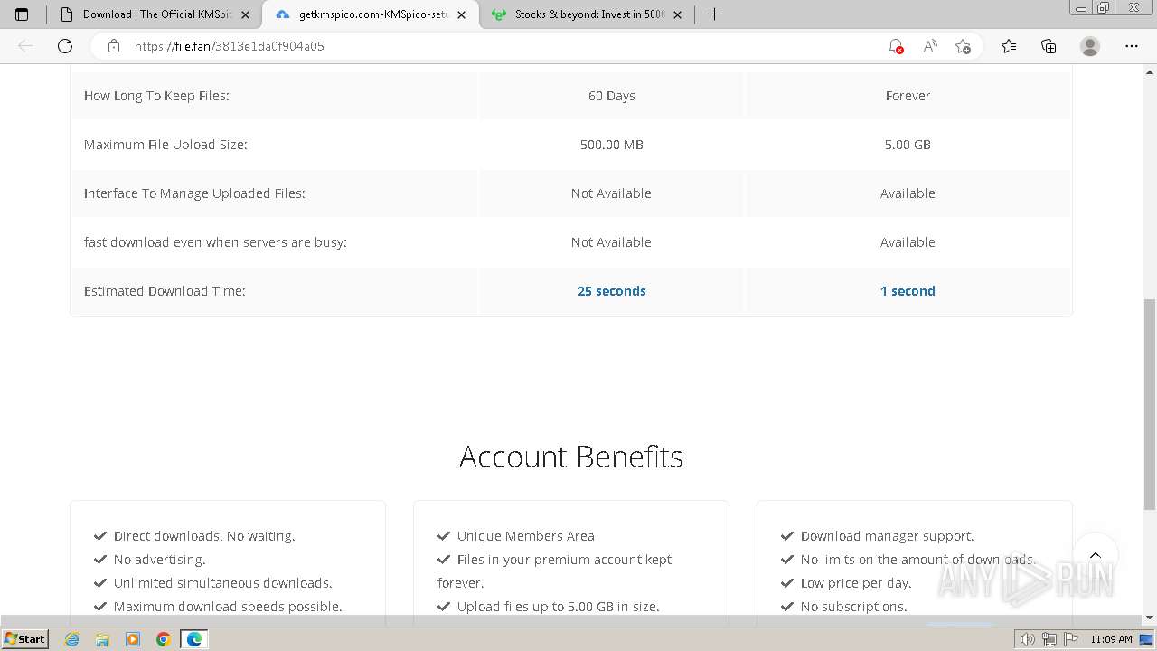
Task: Click the 1 second download time link
Action: (x=908, y=291)
